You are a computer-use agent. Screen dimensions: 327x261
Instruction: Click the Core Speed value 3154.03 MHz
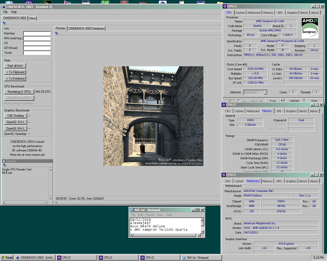[255, 69]
